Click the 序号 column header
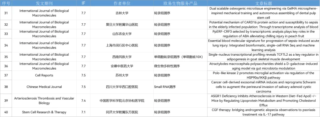This screenshot has height=117, width=320. 6,4
